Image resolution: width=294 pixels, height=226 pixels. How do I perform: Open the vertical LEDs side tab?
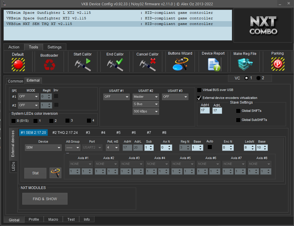click(x=13, y=166)
